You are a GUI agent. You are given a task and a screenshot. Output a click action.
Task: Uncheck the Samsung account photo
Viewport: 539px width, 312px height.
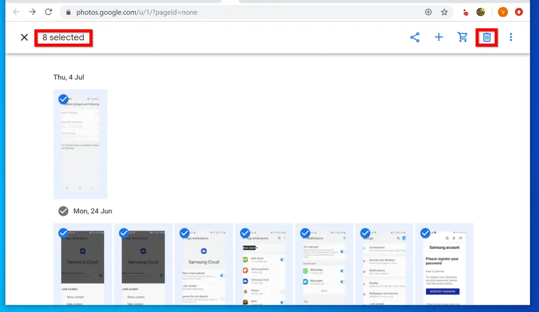[x=425, y=233]
